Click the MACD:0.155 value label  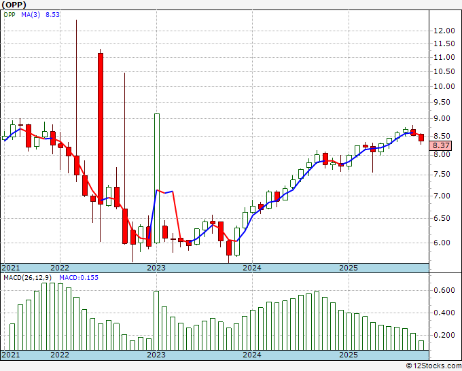(x=79, y=278)
